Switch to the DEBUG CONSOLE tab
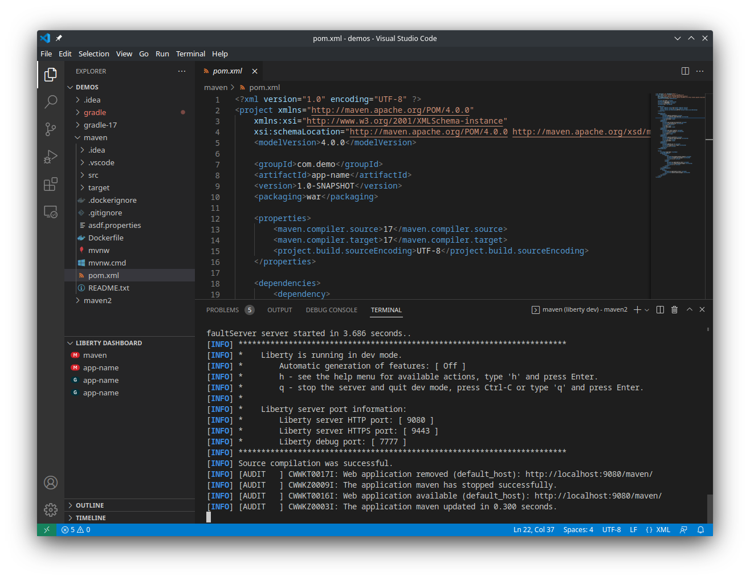The height and width of the screenshot is (580, 750). click(x=332, y=310)
